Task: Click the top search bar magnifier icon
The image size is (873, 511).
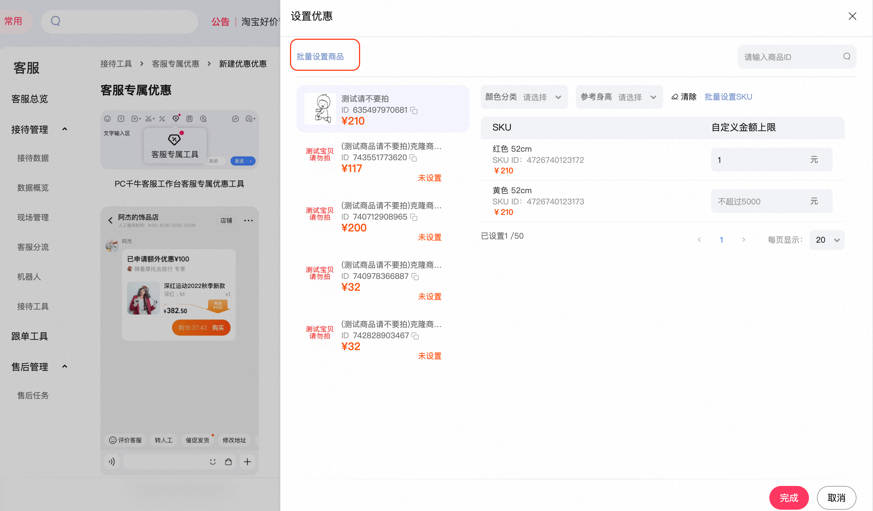Action: coord(55,21)
